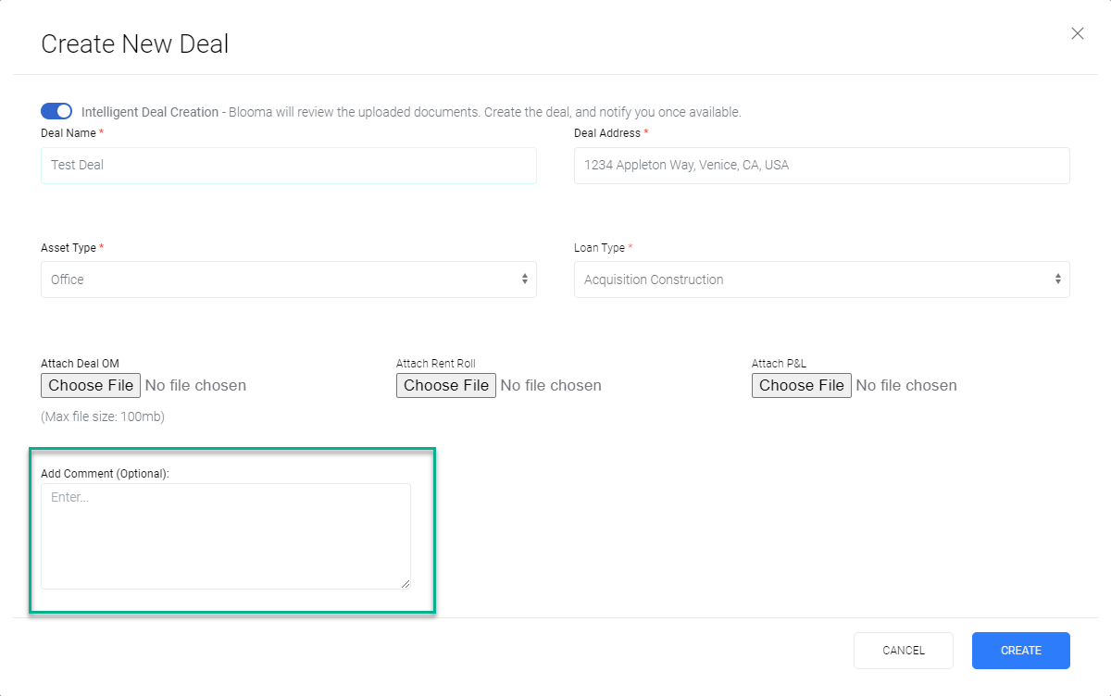Click the 'Loan Type' label

(x=600, y=248)
